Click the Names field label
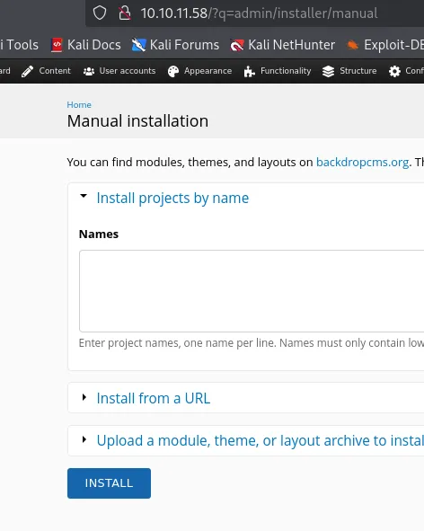The height and width of the screenshot is (531, 424). point(99,234)
